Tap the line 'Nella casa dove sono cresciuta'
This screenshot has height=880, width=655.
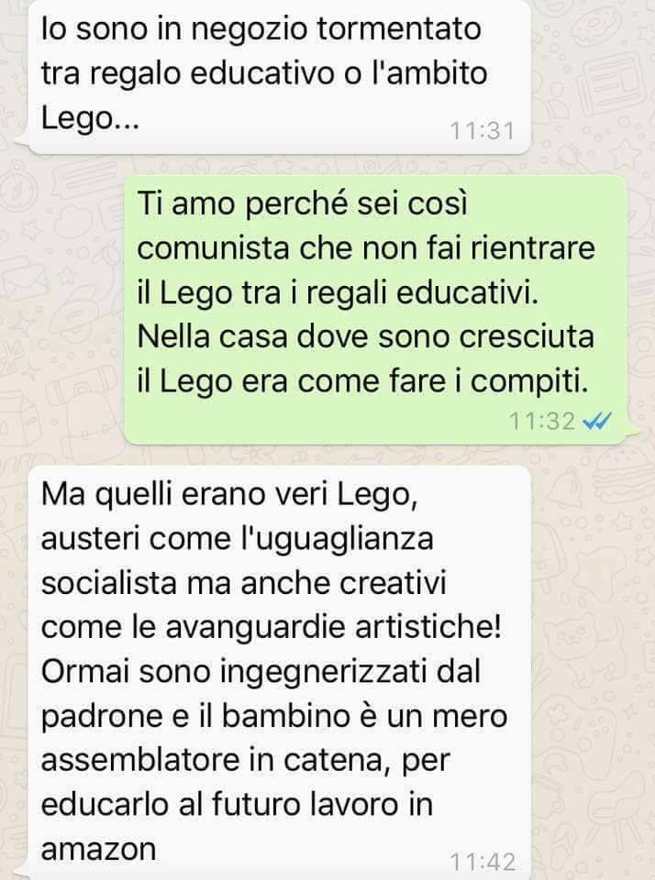click(x=366, y=336)
